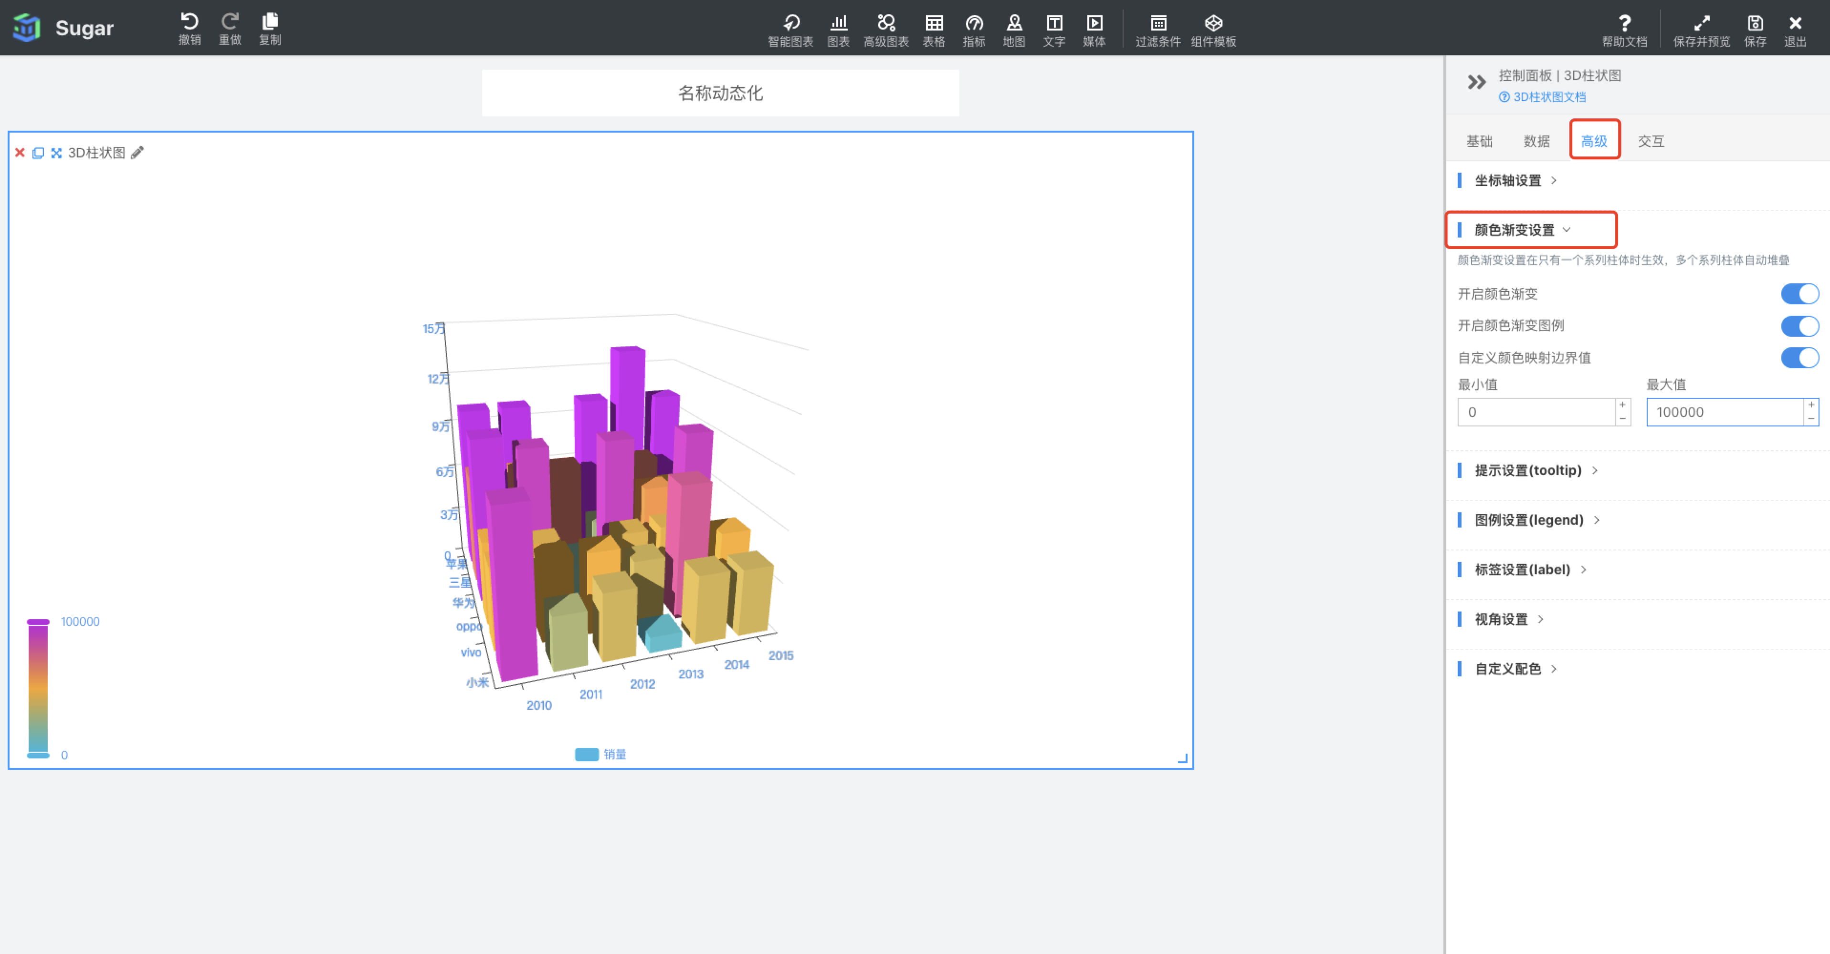Open 帮助文档 help documentation
Screen dimensions: 1830x954
pos(1625,31)
